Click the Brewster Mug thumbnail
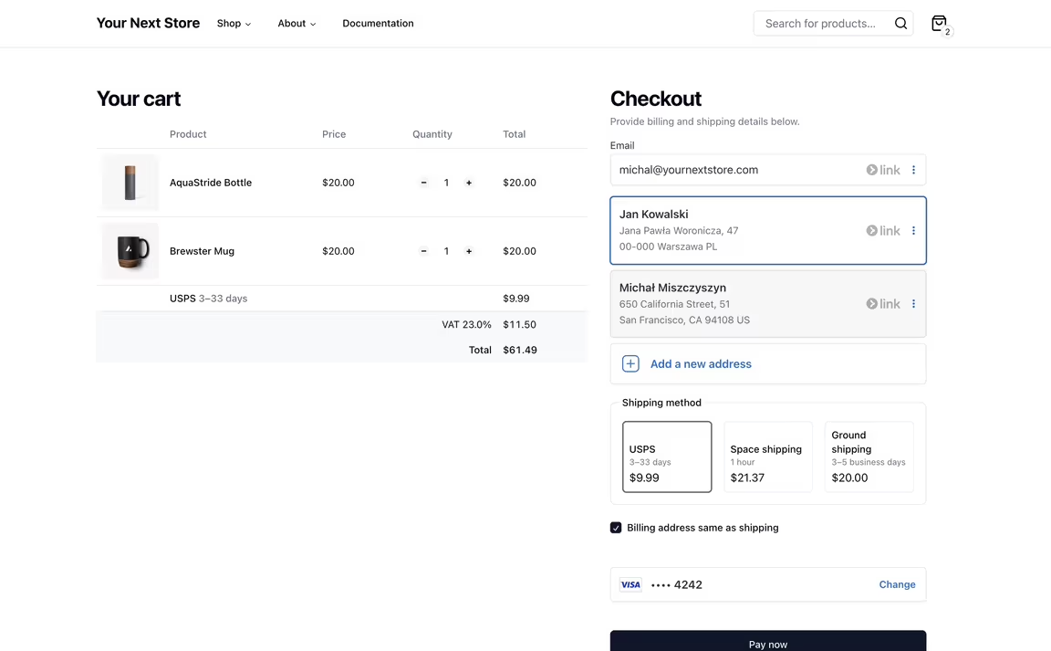 click(130, 251)
